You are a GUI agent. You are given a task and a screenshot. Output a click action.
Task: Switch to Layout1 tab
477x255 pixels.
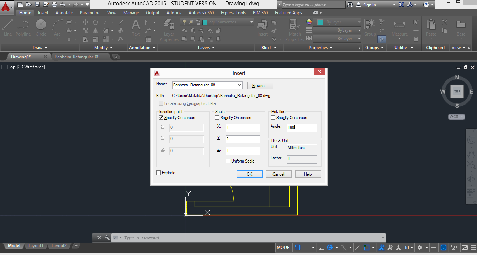[36, 246]
